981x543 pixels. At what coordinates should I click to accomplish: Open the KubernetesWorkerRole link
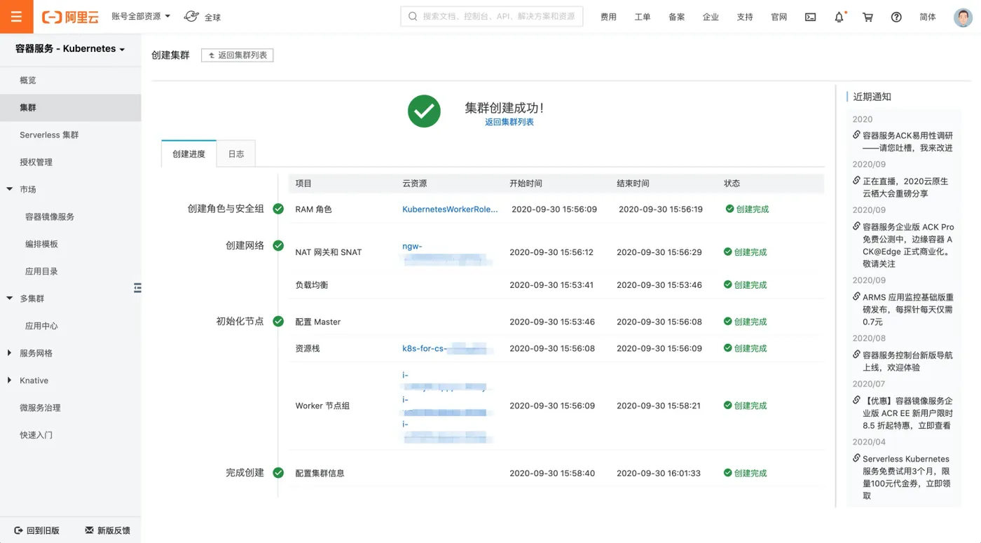(450, 209)
